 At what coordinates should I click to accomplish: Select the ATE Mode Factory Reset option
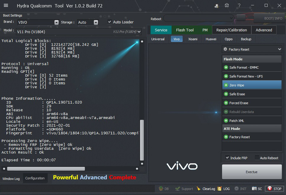pos(252,137)
